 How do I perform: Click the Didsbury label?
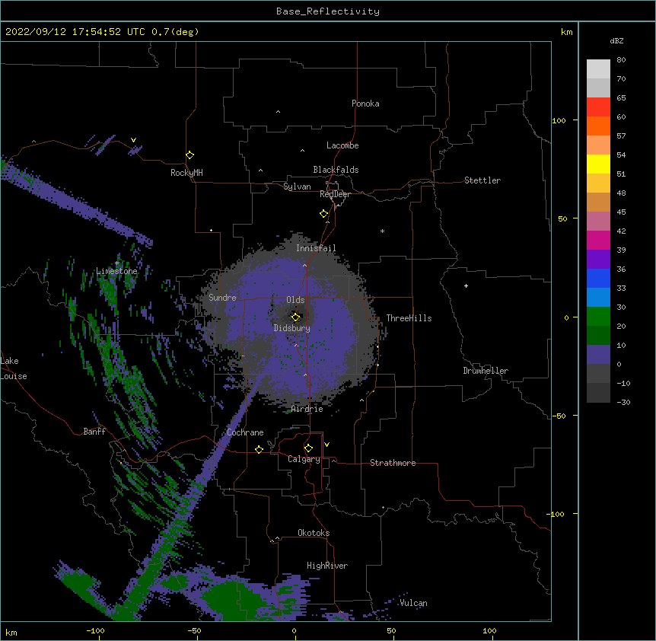pos(291,328)
